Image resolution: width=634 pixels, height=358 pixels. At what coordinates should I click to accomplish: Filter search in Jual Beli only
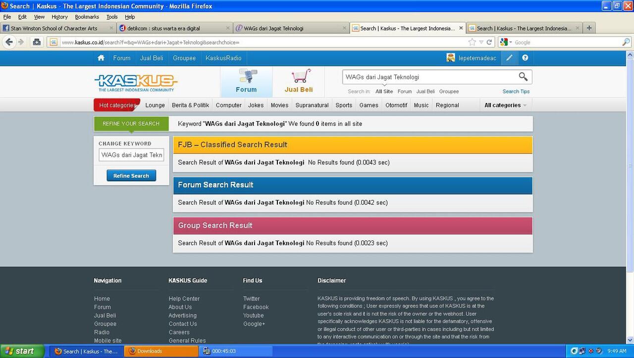coord(425,92)
